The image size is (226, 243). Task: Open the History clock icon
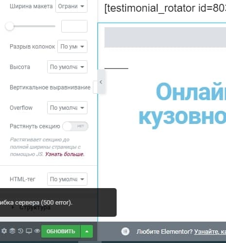(x=20, y=231)
